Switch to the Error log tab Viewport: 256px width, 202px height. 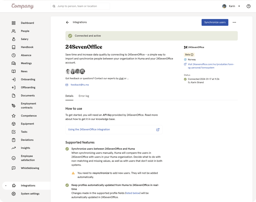tap(84, 96)
